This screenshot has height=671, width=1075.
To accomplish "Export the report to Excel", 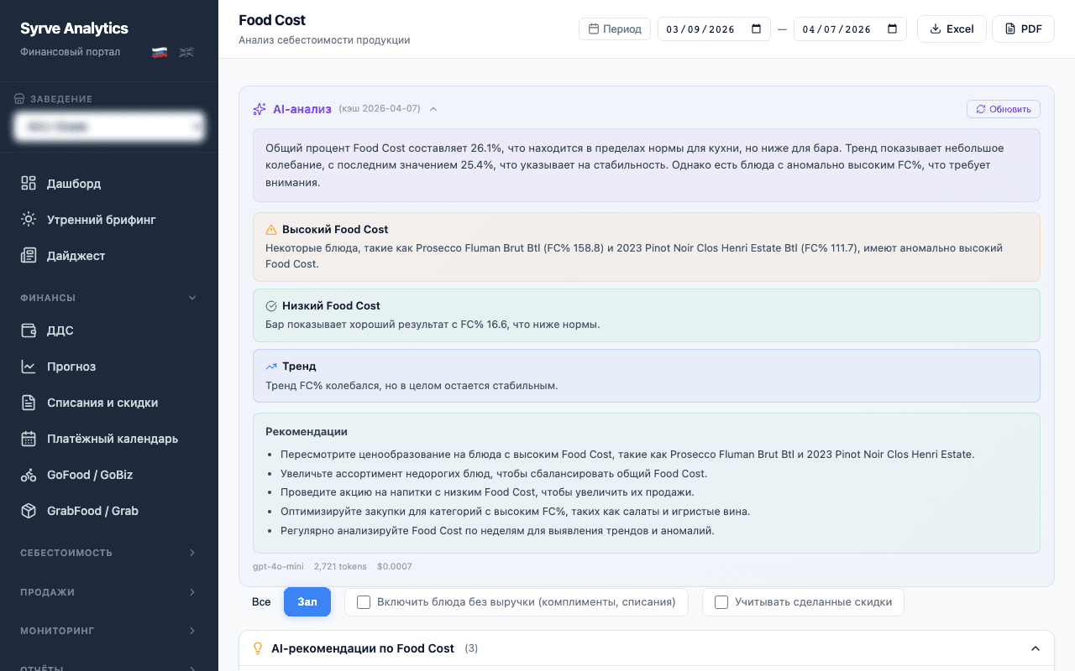I will click(x=952, y=28).
